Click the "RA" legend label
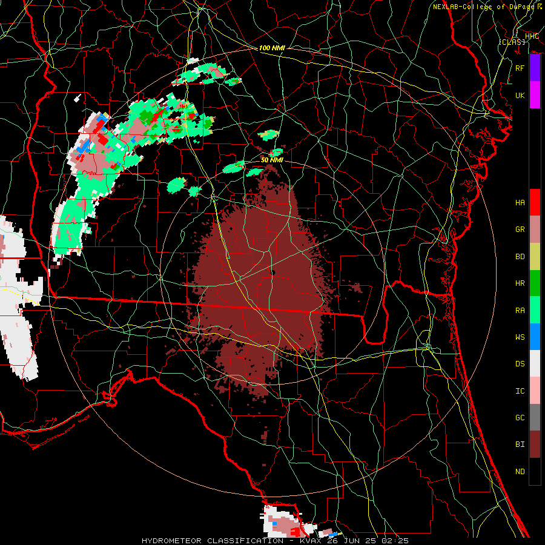The width and height of the screenshot is (545, 545). pos(520,310)
